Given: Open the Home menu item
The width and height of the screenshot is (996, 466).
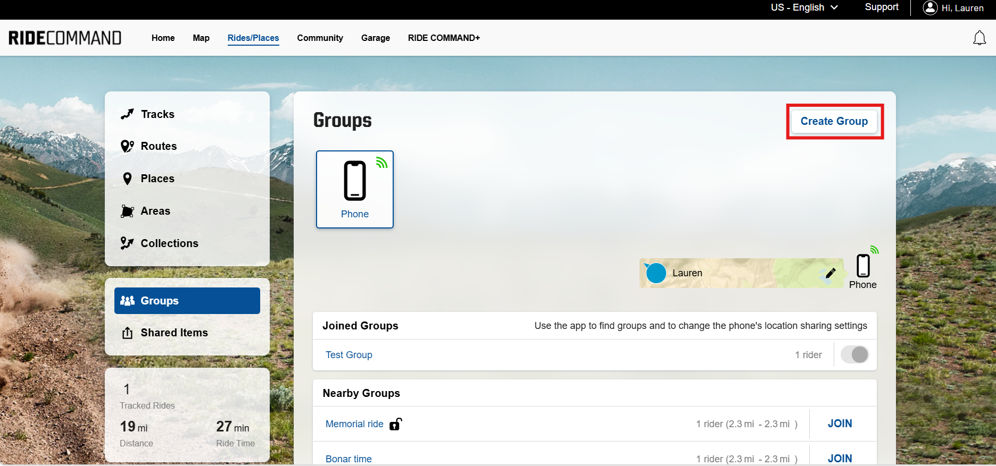Looking at the screenshot, I should [x=163, y=38].
